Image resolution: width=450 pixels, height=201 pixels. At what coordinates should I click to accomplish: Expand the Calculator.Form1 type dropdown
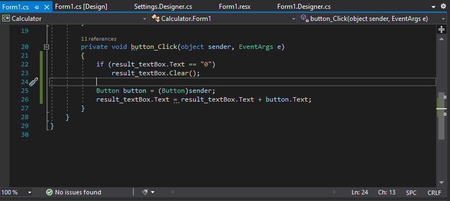point(294,19)
